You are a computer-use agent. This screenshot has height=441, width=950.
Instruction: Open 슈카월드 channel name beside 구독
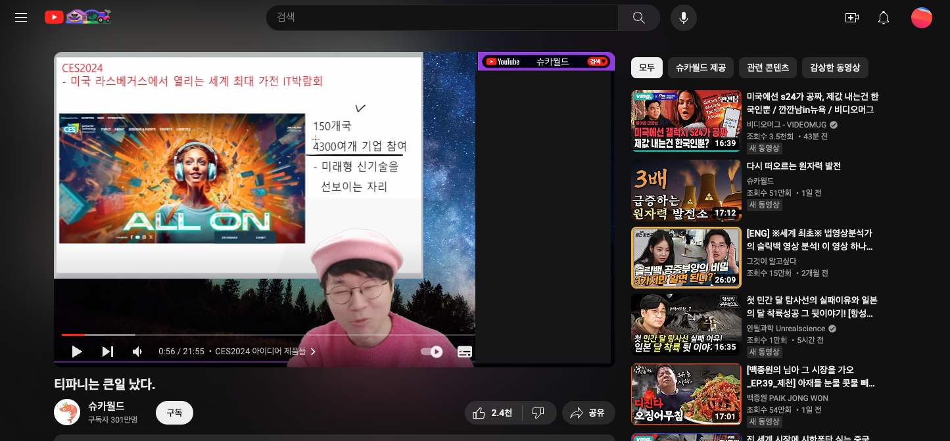click(x=107, y=406)
